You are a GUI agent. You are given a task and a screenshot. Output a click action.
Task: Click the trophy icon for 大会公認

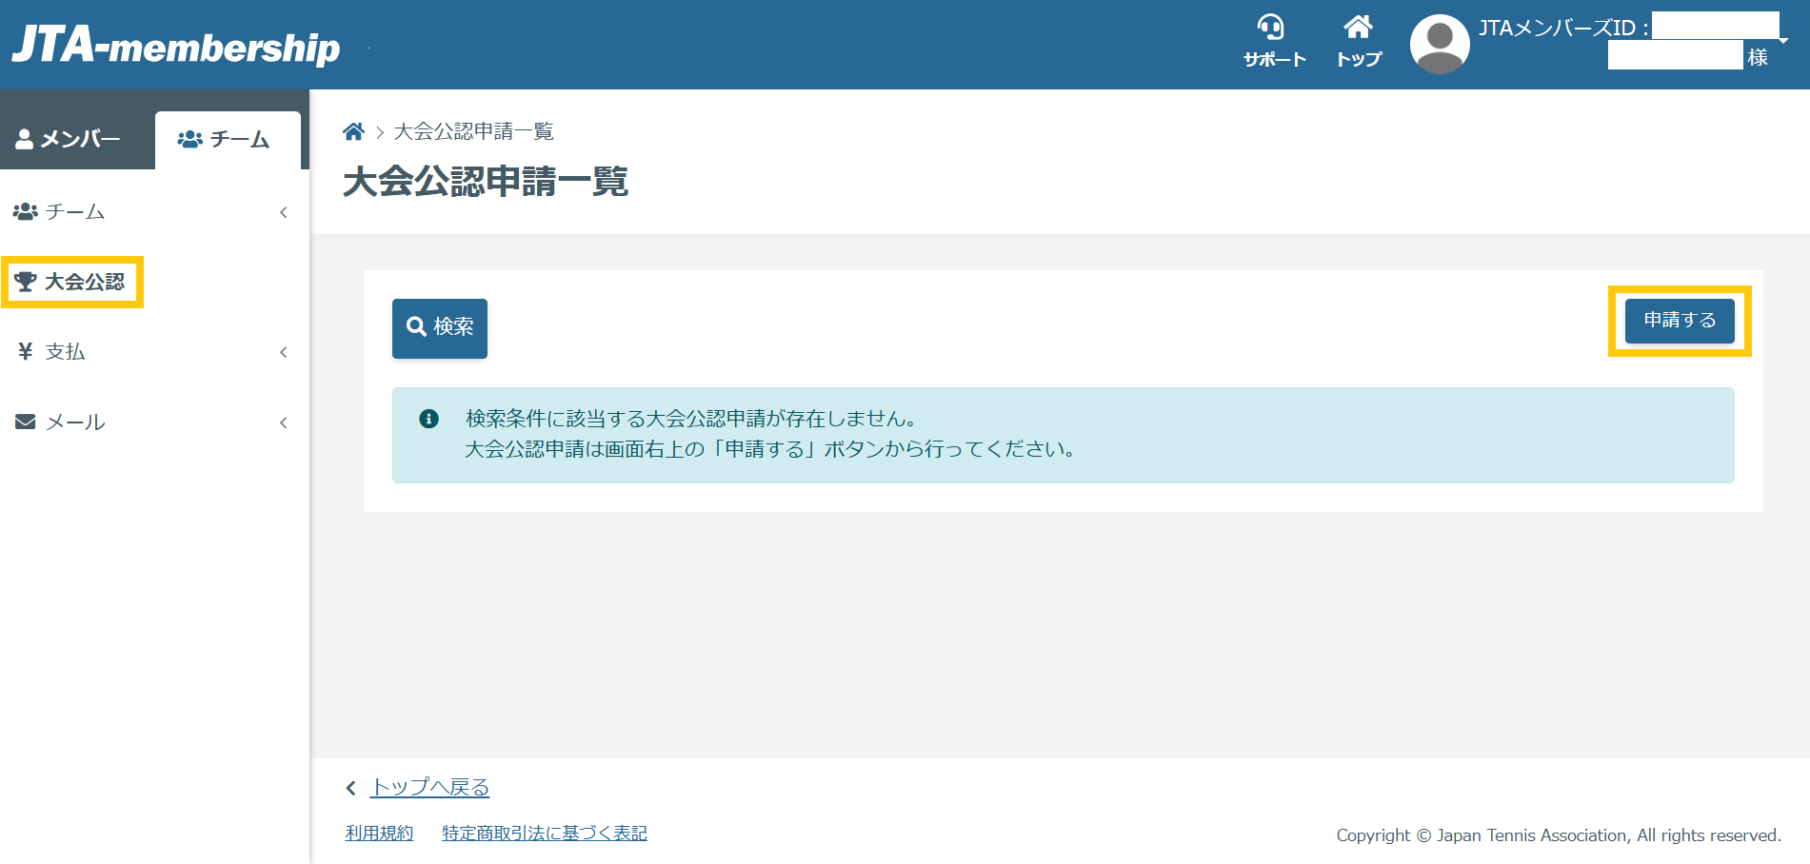pos(26,282)
